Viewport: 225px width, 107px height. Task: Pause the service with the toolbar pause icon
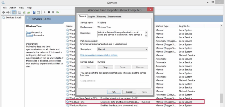click(x=53, y=12)
